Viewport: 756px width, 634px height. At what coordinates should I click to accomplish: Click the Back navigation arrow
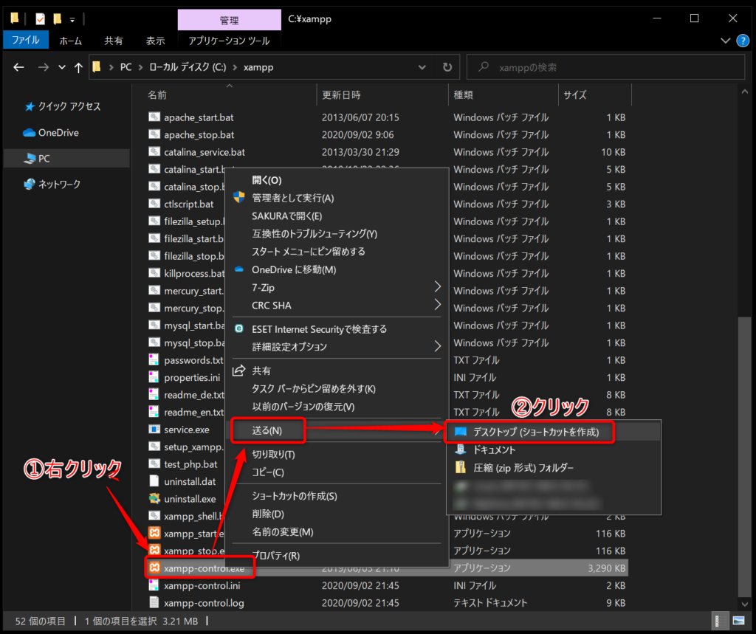pos(18,67)
